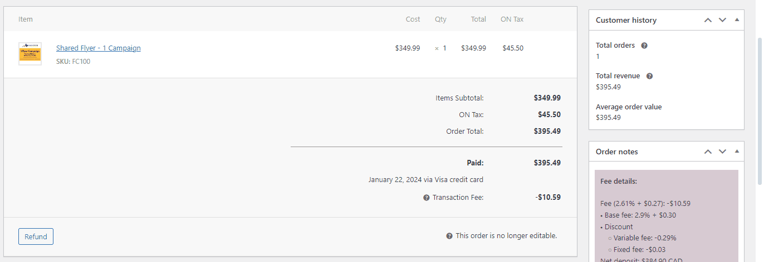Image resolution: width=764 pixels, height=262 pixels.
Task: Click the page's vertical scrollbar
Action: [x=760, y=111]
